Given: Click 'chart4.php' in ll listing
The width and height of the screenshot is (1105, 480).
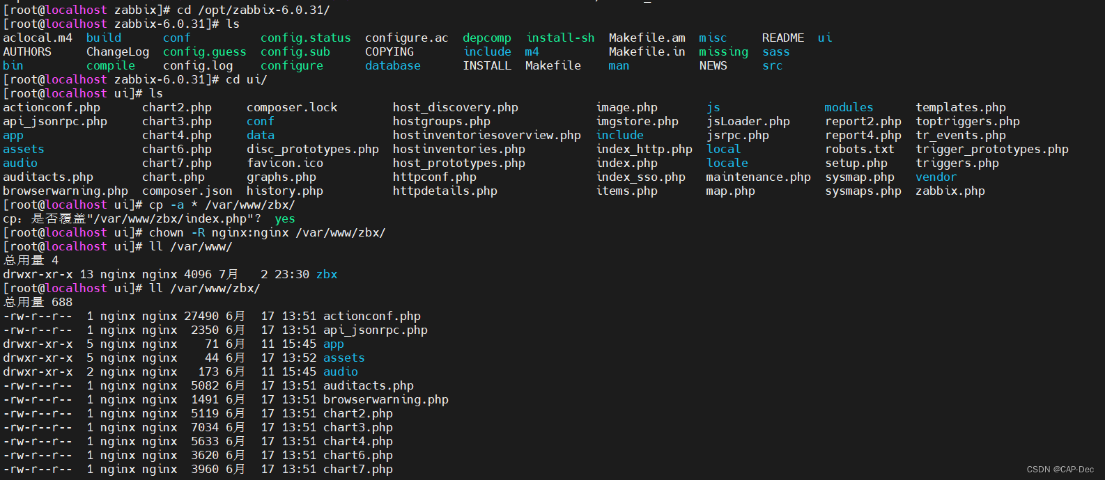Looking at the screenshot, I should [x=358, y=441].
